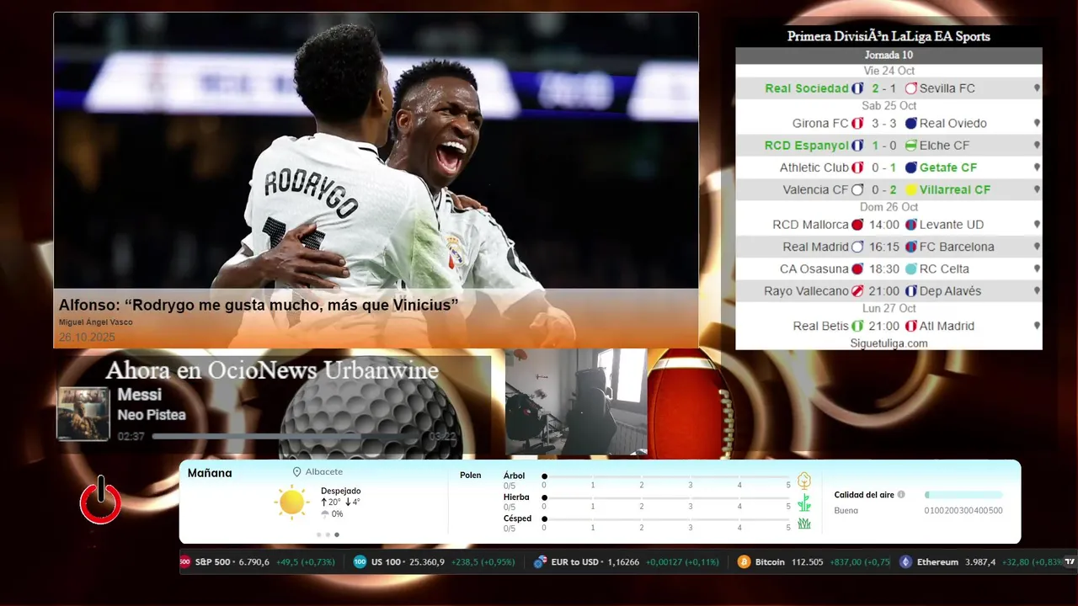Click the Primera División LaLiga EA Sports title
The image size is (1078, 606).
(x=889, y=36)
